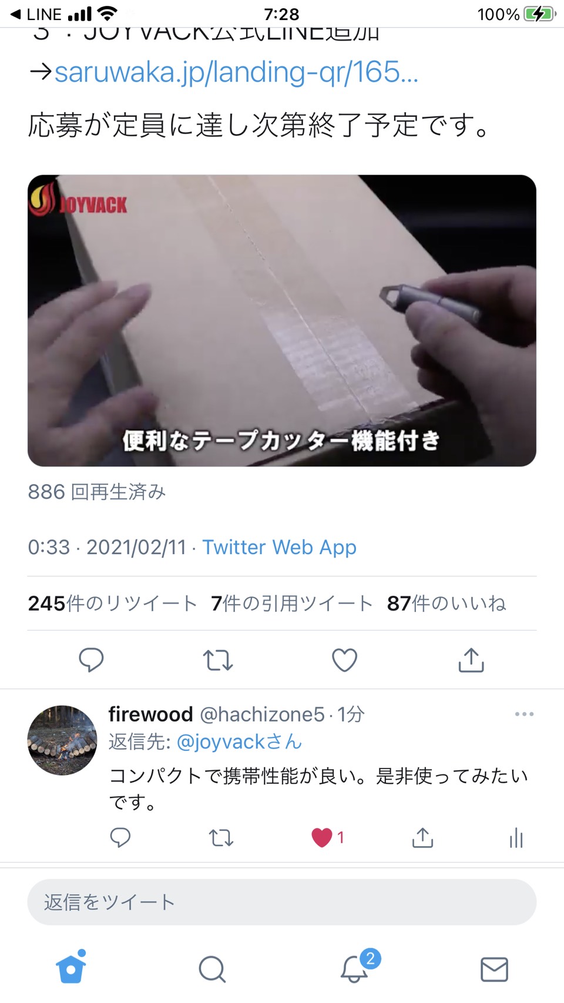Open the Messages envelope tab

[x=494, y=969]
